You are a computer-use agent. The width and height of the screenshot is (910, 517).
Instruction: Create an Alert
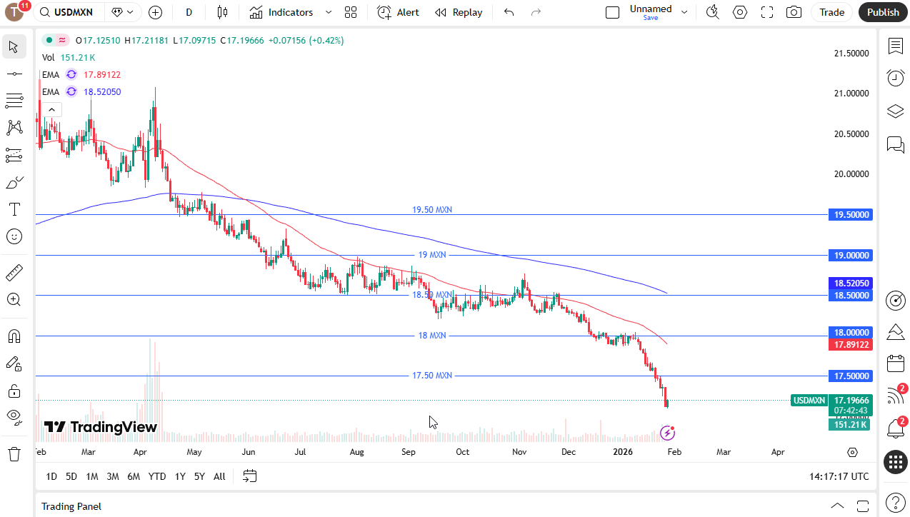tap(398, 12)
